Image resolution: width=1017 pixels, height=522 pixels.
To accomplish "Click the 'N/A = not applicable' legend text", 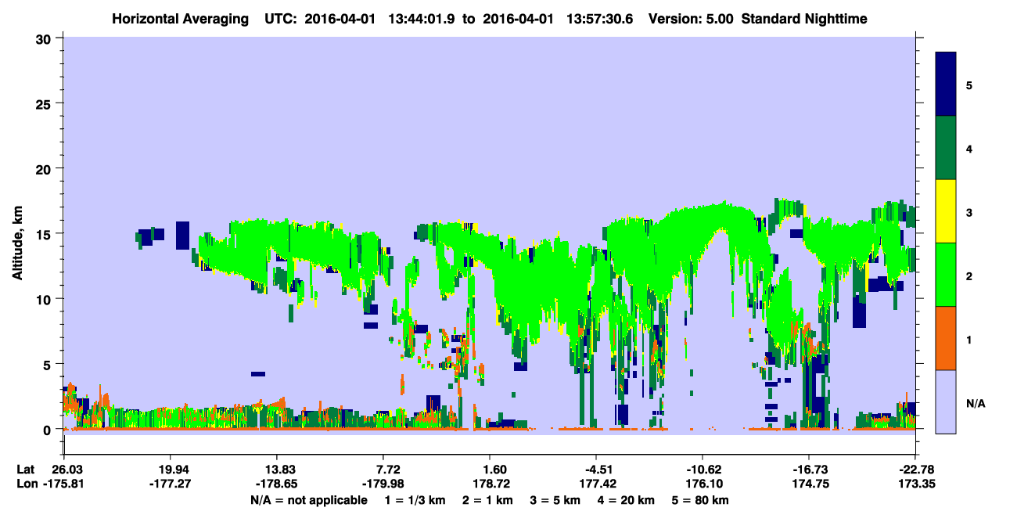I will pyautogui.click(x=308, y=499).
